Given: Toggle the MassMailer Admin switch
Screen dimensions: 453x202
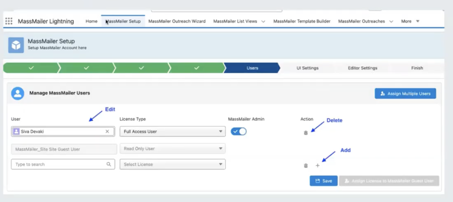Looking at the screenshot, I should click(238, 132).
